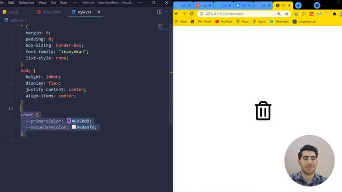Viewport: 342px width, 192px height.
Task: Click line number 14 in the gutter
Action: tap(11, 108)
